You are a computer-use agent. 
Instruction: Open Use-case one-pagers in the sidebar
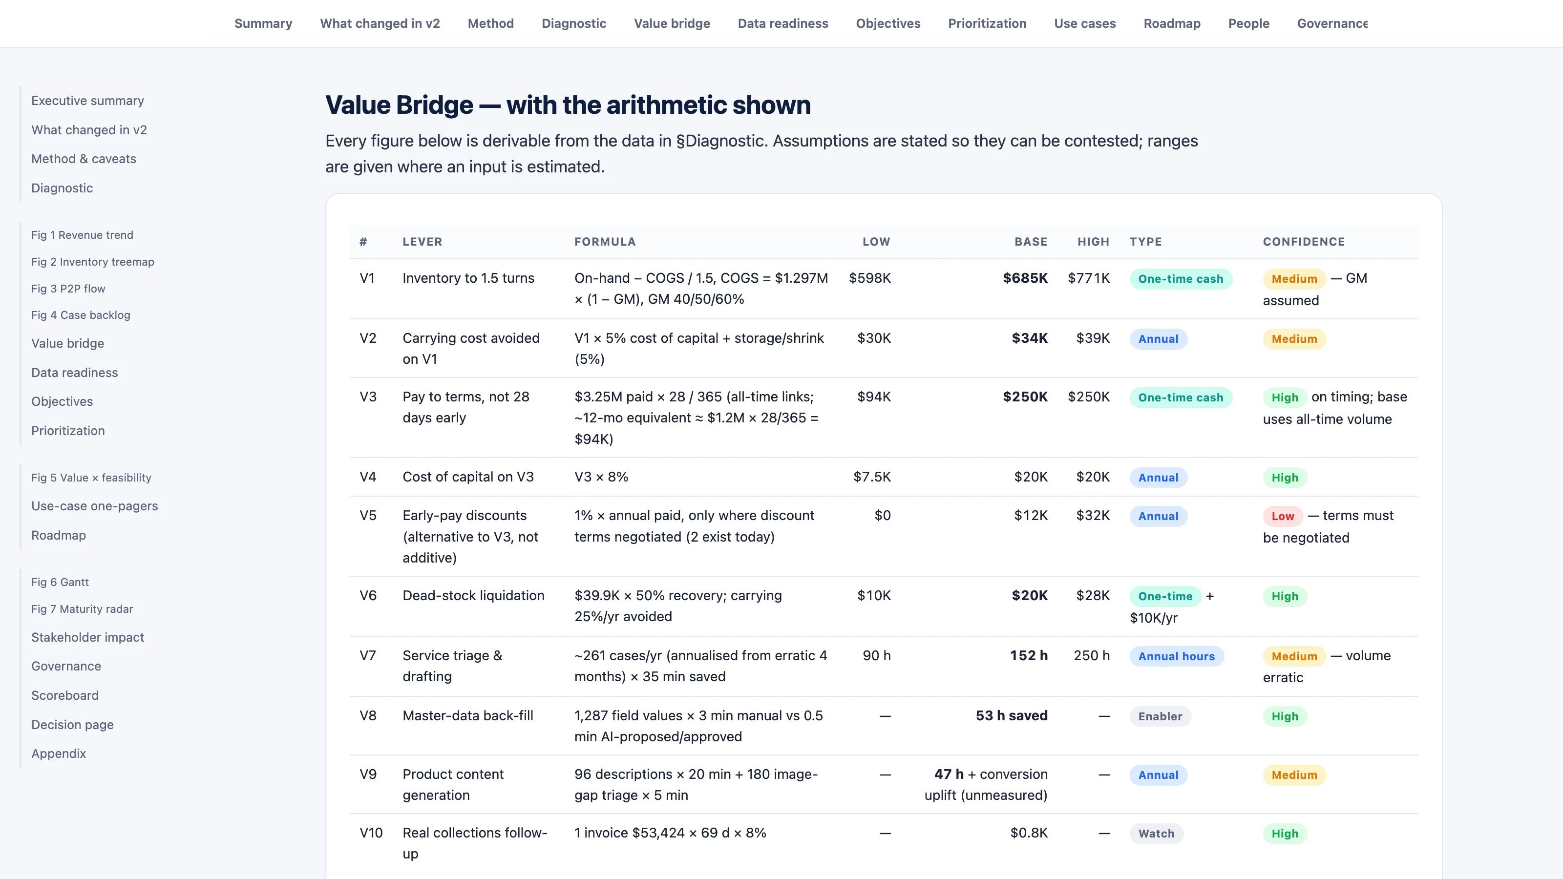tap(95, 506)
